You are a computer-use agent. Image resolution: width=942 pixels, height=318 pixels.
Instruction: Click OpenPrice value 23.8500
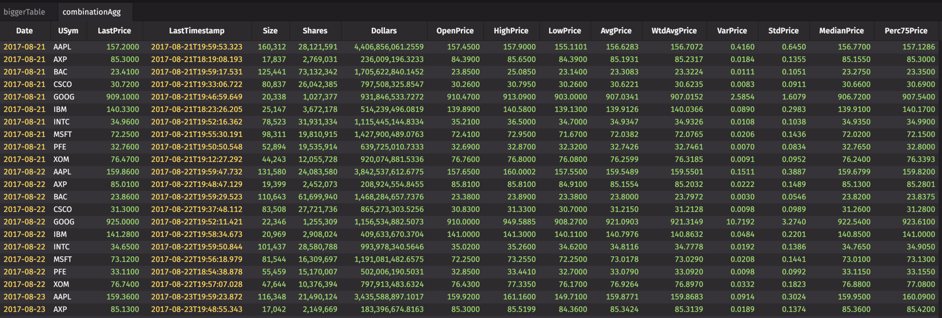[465, 72]
